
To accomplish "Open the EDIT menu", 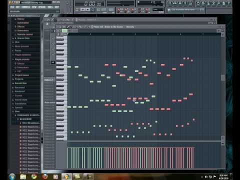I will coord(17,7).
